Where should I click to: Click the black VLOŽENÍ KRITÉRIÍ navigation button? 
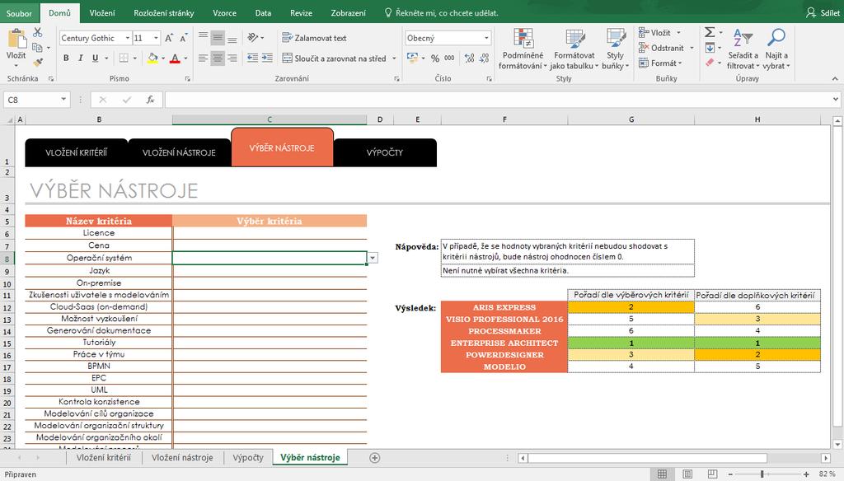(77, 153)
